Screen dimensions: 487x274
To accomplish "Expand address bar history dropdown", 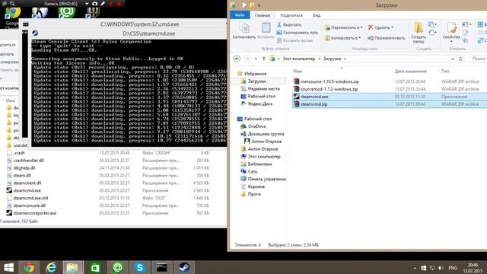I will pyautogui.click(x=453, y=59).
